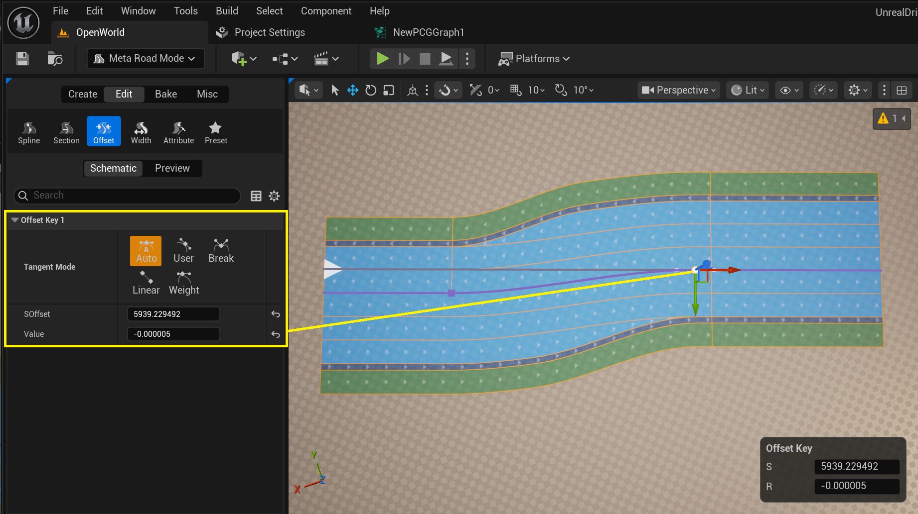Set tangent mode to Break
The width and height of the screenshot is (918, 514).
point(221,251)
